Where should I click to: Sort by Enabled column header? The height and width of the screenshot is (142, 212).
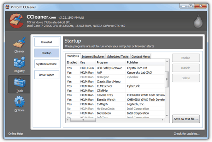72,62
